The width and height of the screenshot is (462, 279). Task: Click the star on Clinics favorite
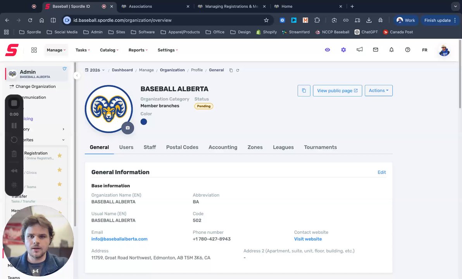(60, 170)
